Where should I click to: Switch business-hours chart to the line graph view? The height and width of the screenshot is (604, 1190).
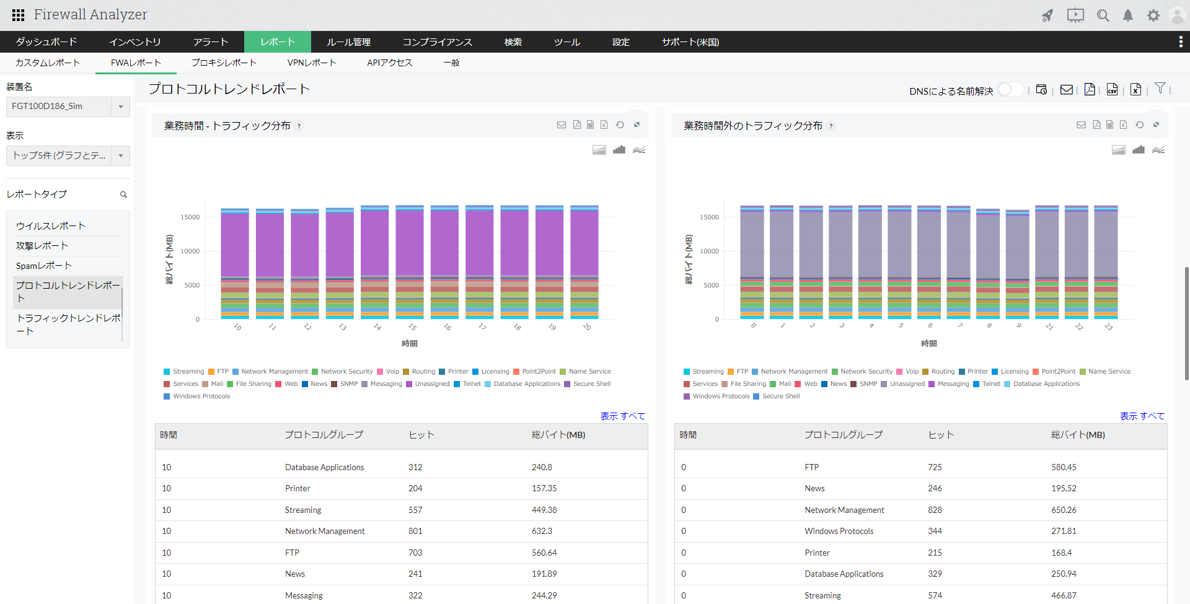[x=639, y=150]
